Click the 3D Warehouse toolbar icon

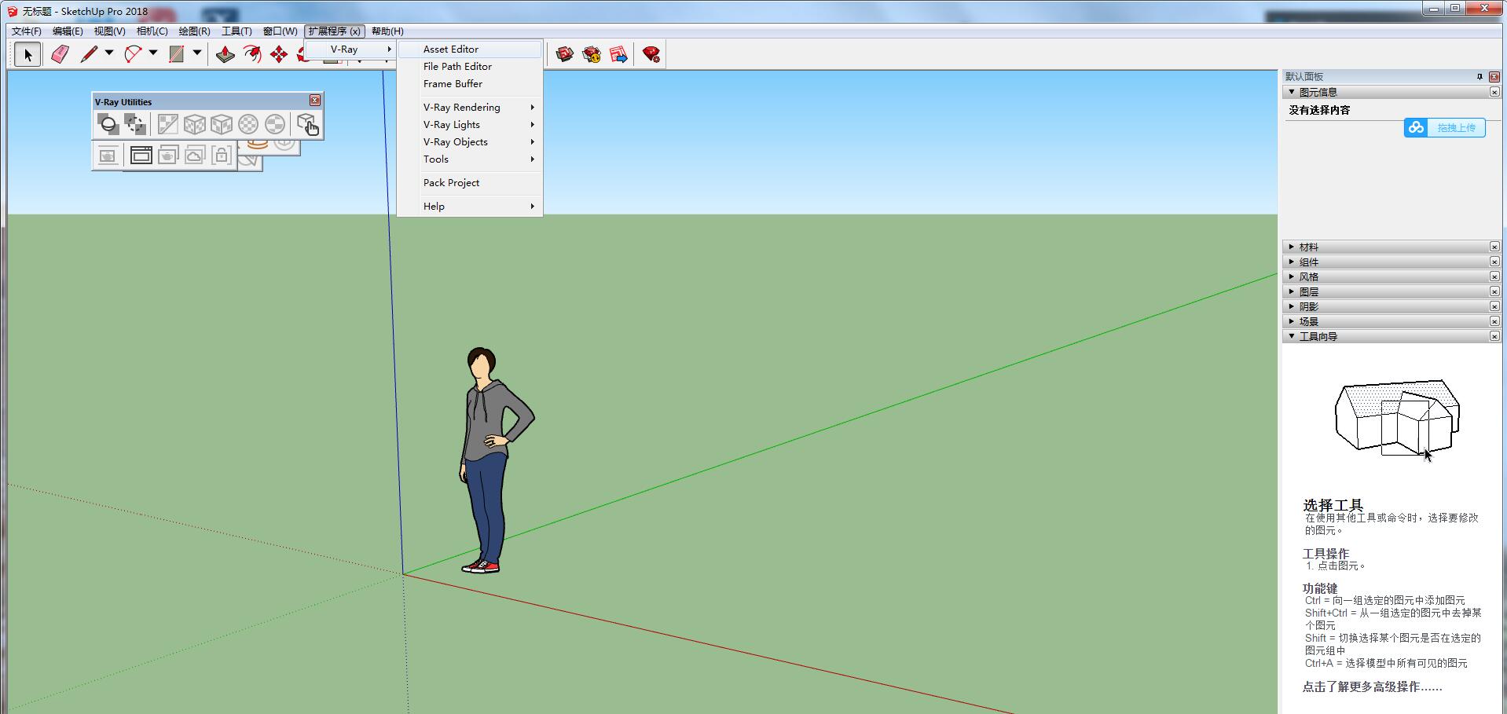coord(564,54)
